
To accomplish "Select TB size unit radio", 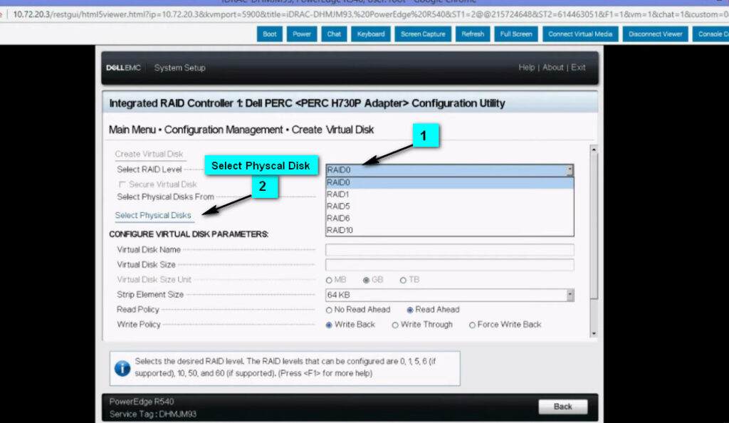I will (x=403, y=281).
